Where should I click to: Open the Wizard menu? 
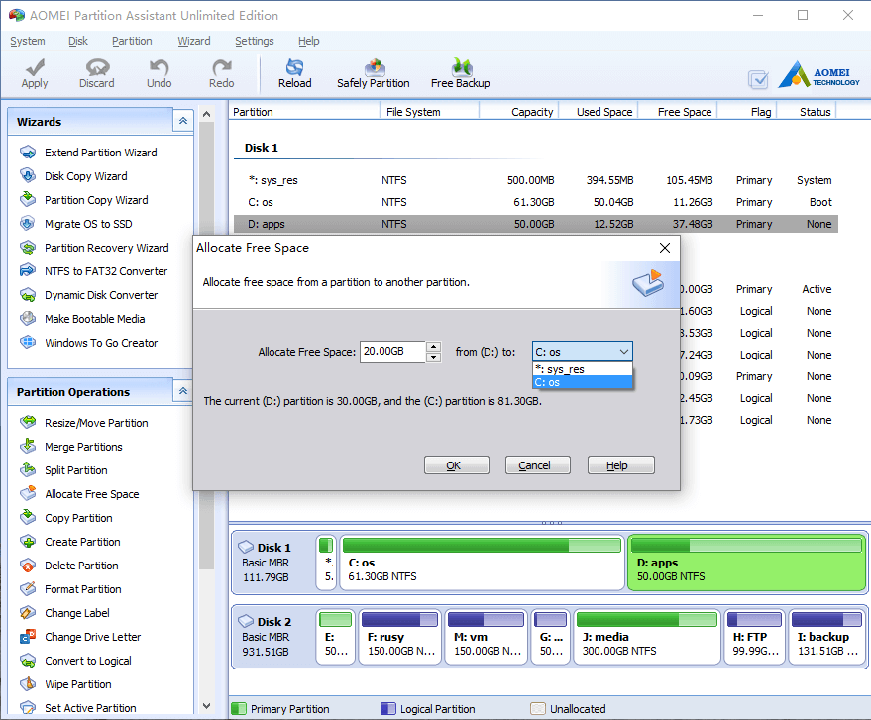click(194, 41)
